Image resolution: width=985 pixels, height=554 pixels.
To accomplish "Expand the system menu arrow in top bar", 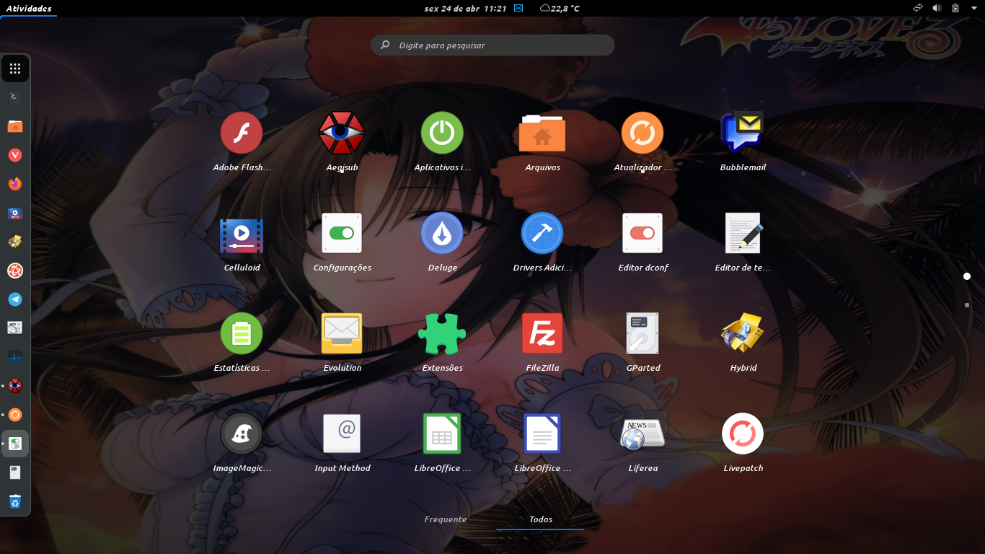I will pos(973,9).
